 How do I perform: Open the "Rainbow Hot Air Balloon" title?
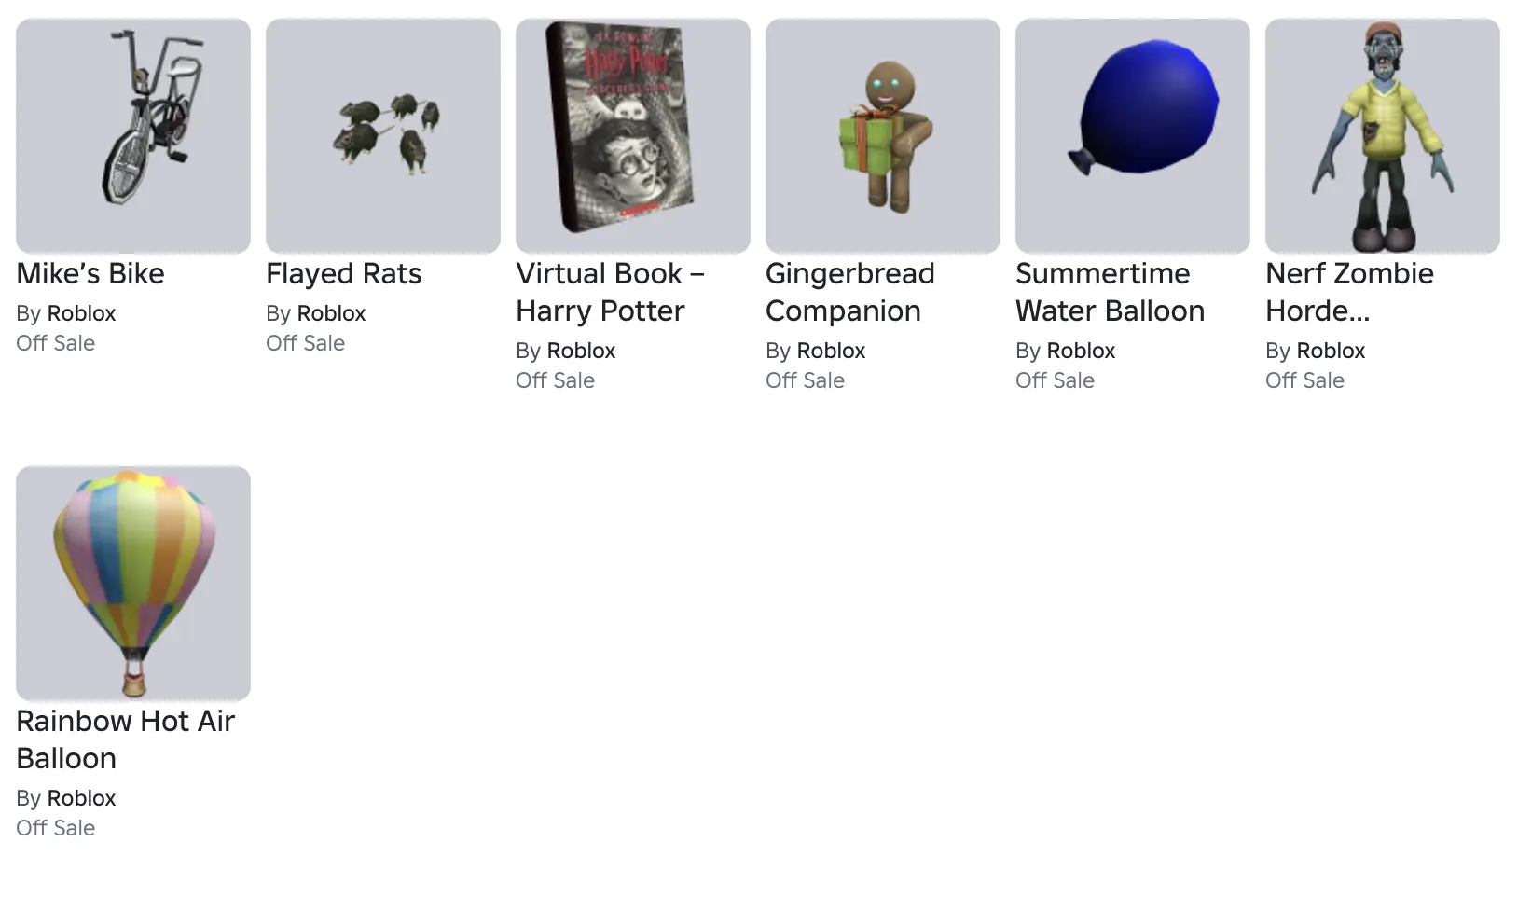(125, 739)
